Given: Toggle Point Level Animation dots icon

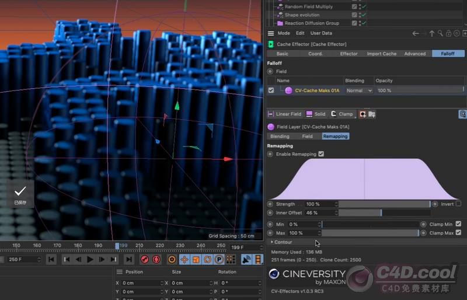Looking at the screenshot, I should pos(231,260).
